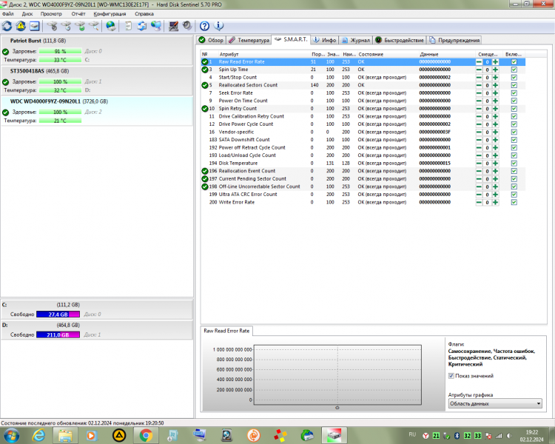Switch to the Инфо tab
Screen dimensions: 555x444
click(325, 40)
